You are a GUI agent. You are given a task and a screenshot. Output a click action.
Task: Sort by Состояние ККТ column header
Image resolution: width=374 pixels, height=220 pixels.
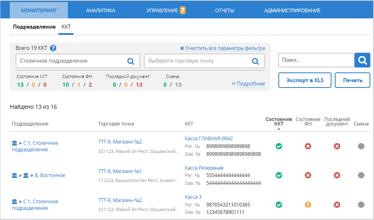tap(279, 121)
